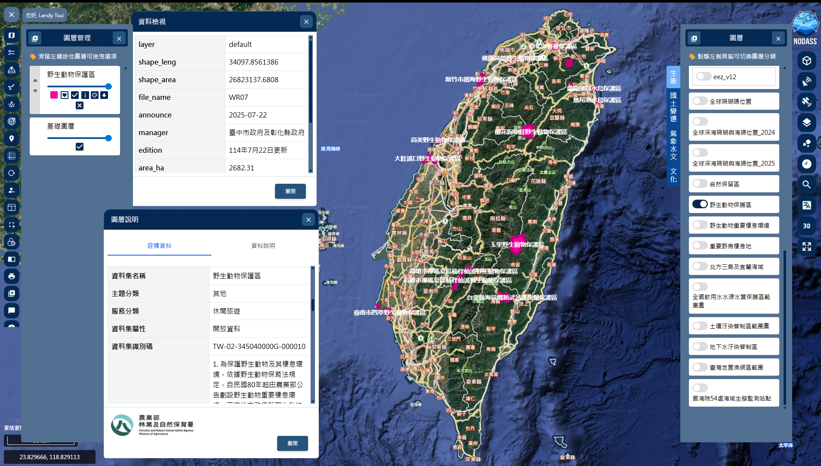Open the palette style editor for 野生動物保護區
Viewport: 821px width, 466px height.
95,95
